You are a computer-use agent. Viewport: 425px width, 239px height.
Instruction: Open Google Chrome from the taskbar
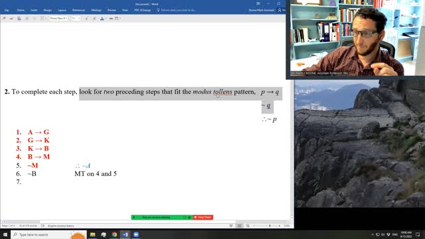pyautogui.click(x=114, y=234)
